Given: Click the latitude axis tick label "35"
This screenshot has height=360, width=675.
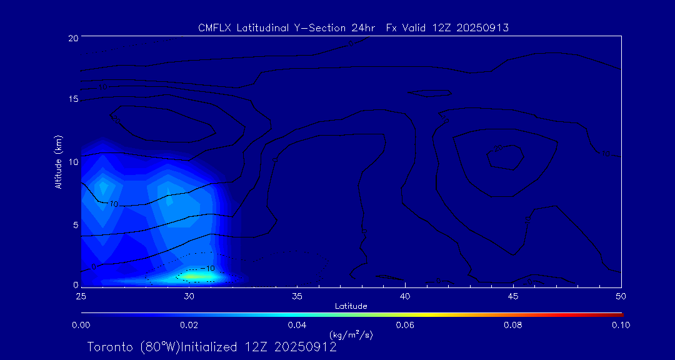Looking at the screenshot, I should [297, 296].
